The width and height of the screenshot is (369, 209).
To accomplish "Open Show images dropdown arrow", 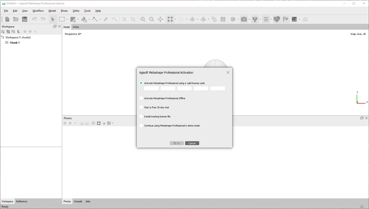I will pos(299,19).
